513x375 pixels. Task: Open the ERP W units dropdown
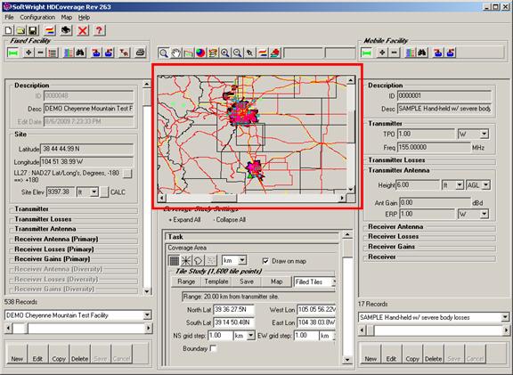coord(484,215)
